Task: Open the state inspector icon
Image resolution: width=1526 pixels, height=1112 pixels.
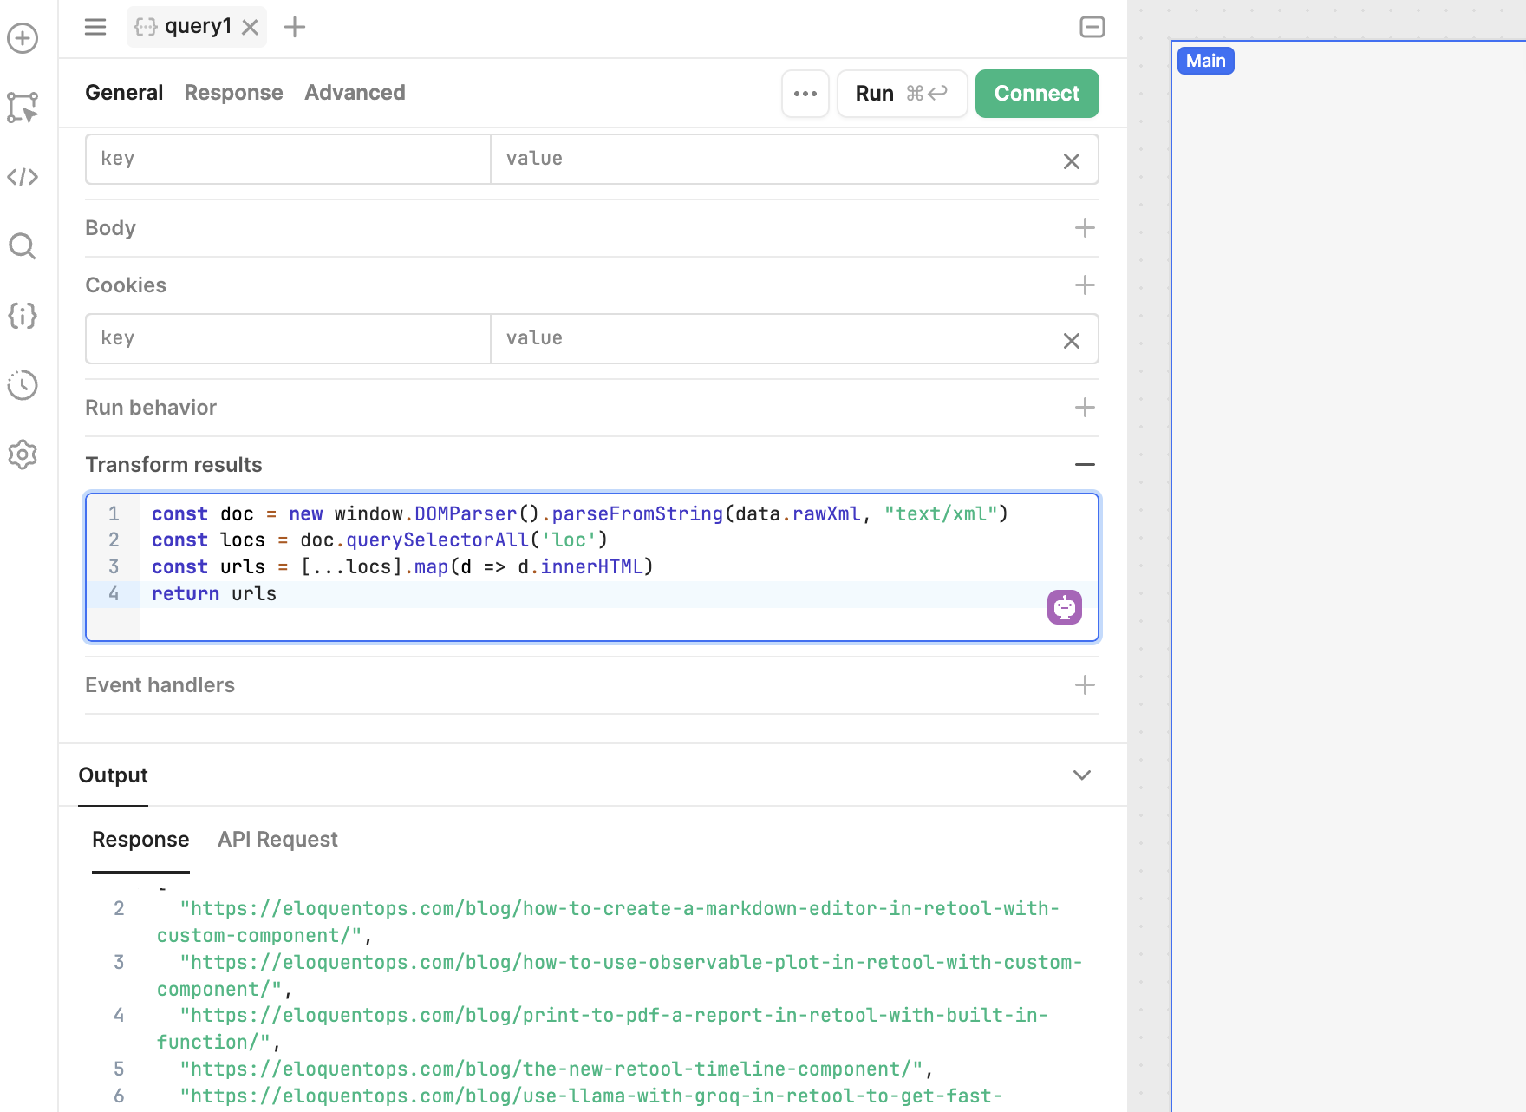Action: coord(23,317)
